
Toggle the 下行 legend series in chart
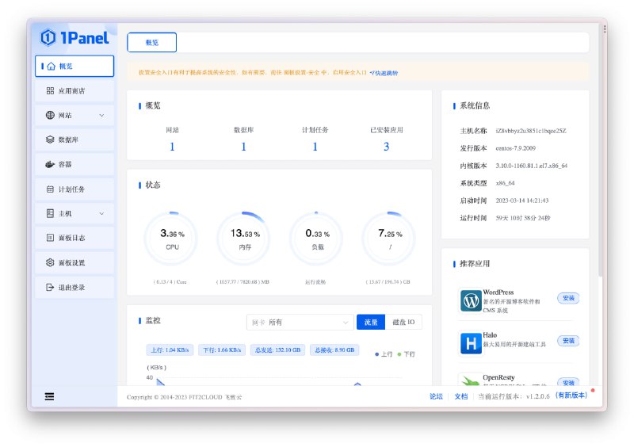(x=406, y=353)
